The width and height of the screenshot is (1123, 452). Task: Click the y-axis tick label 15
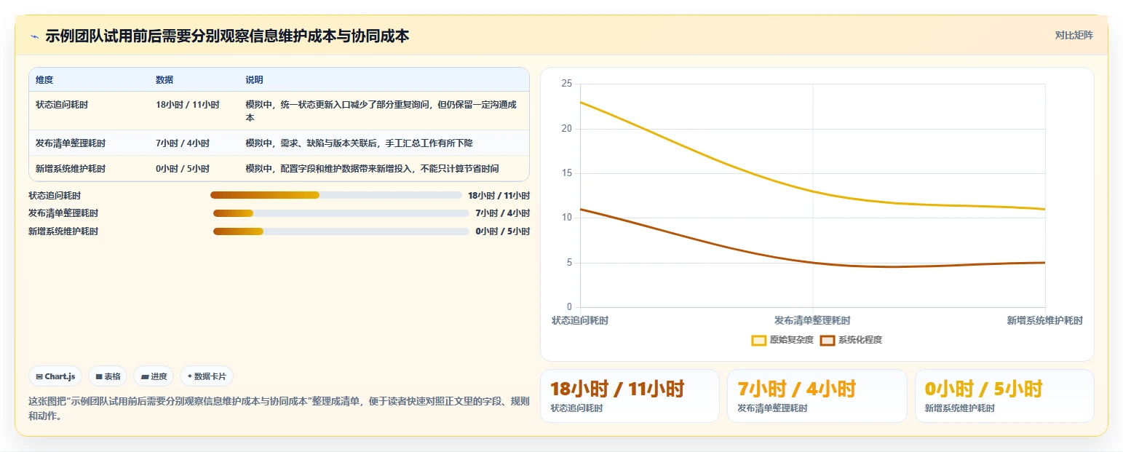567,173
